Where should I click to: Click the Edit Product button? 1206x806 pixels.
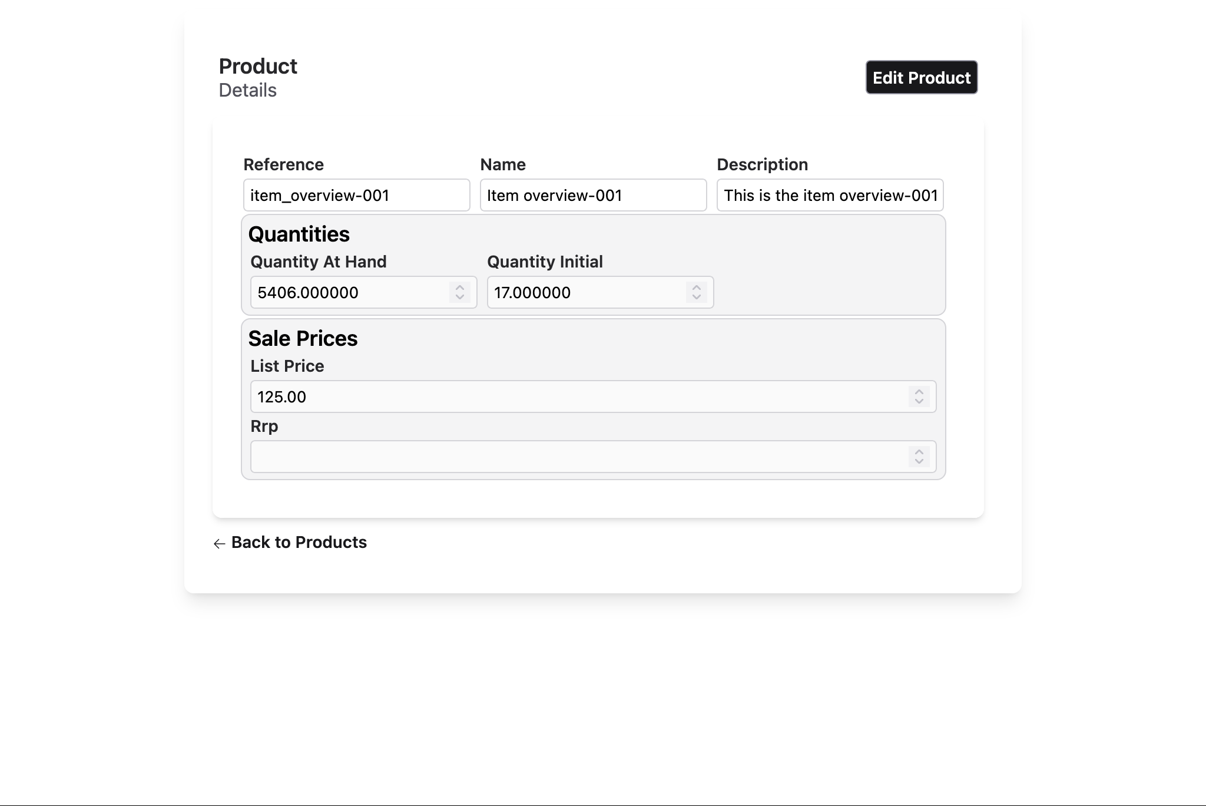coord(921,77)
